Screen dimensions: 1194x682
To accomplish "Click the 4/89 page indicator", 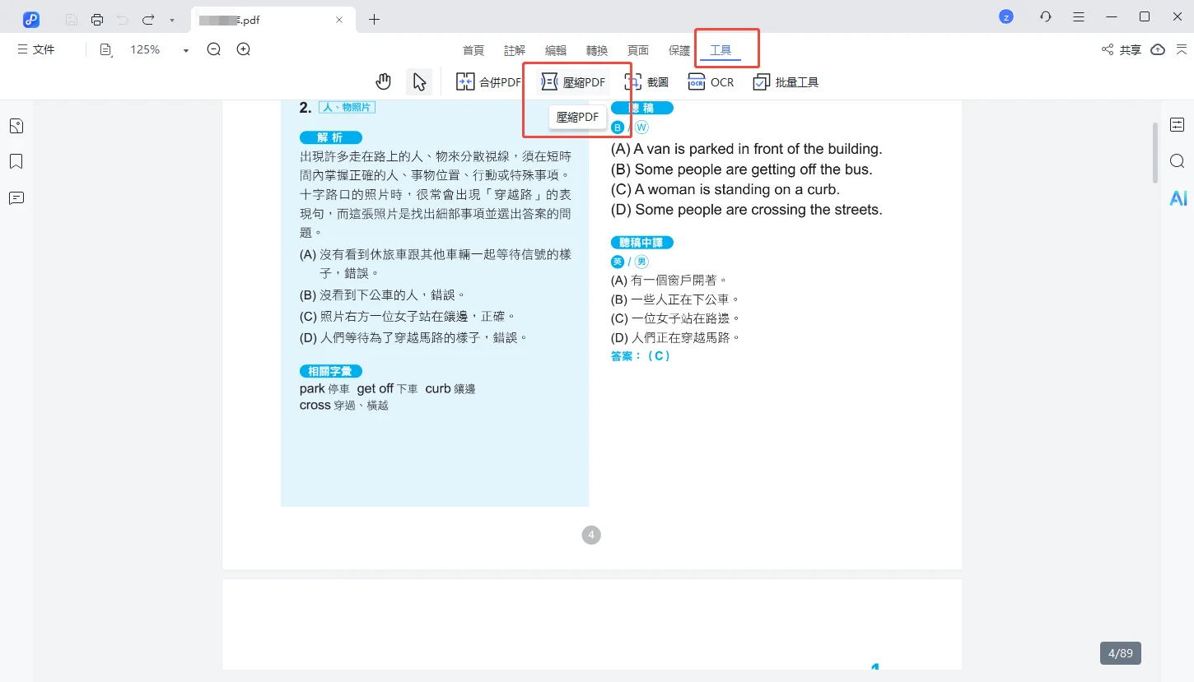I will pos(1120,653).
